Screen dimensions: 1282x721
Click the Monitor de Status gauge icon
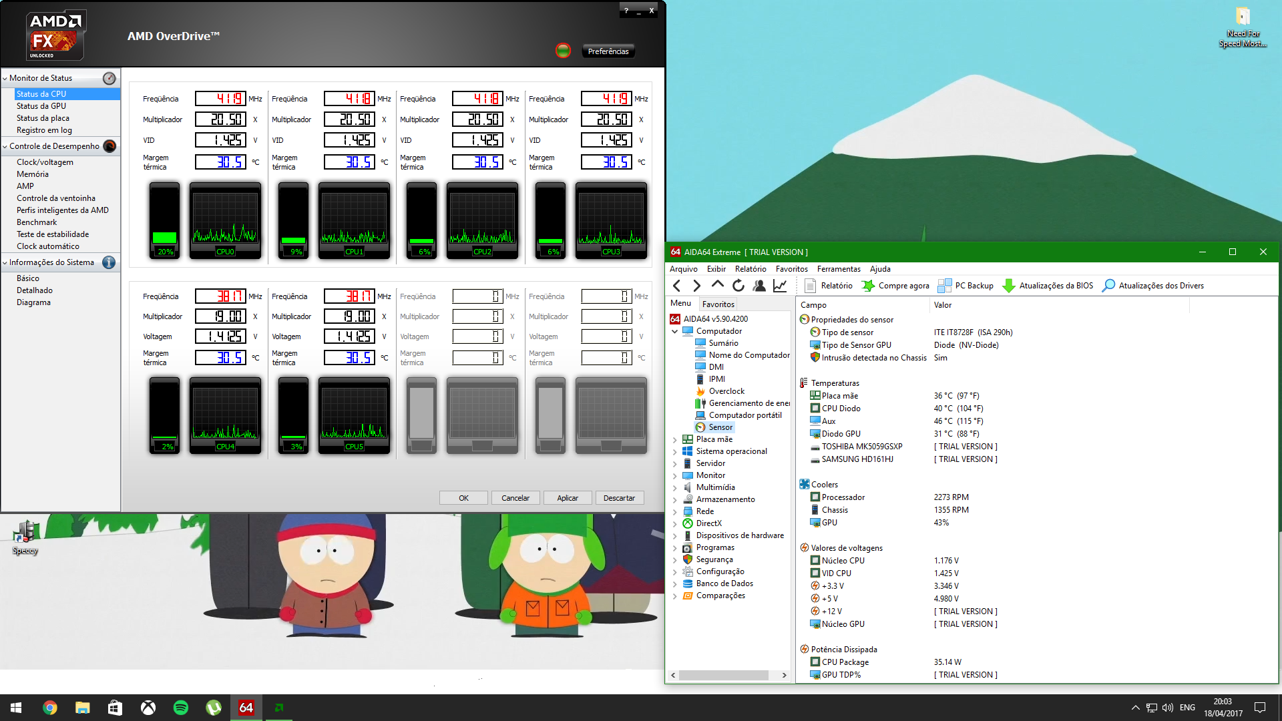[110, 78]
